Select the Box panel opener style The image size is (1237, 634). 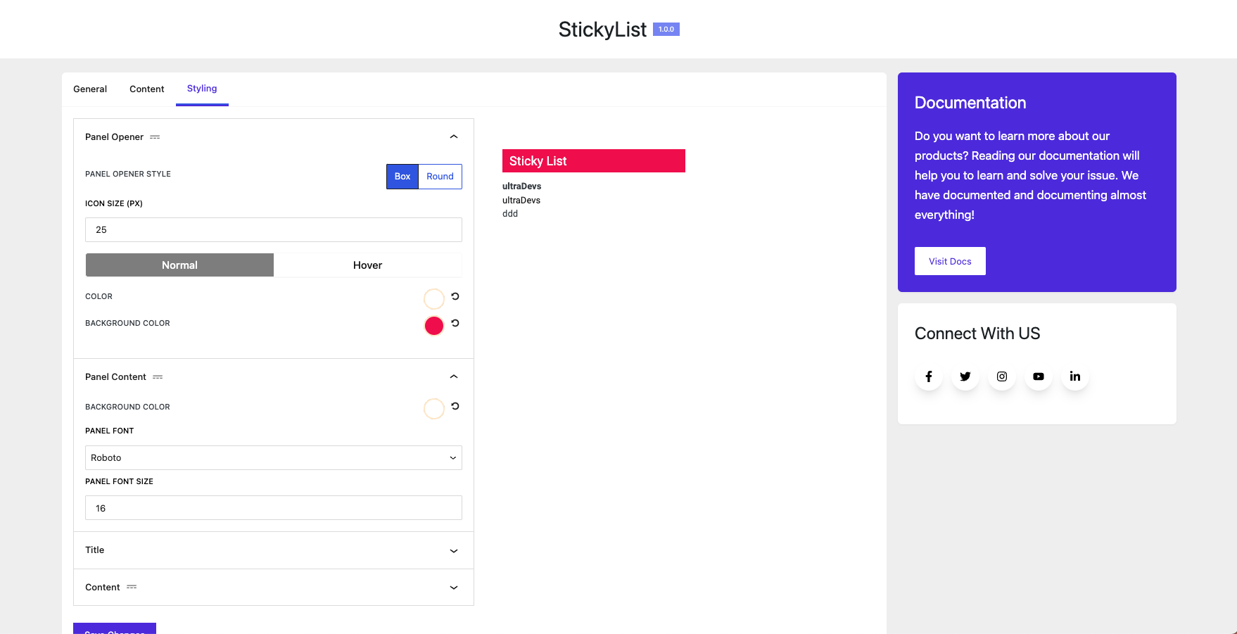(x=402, y=177)
